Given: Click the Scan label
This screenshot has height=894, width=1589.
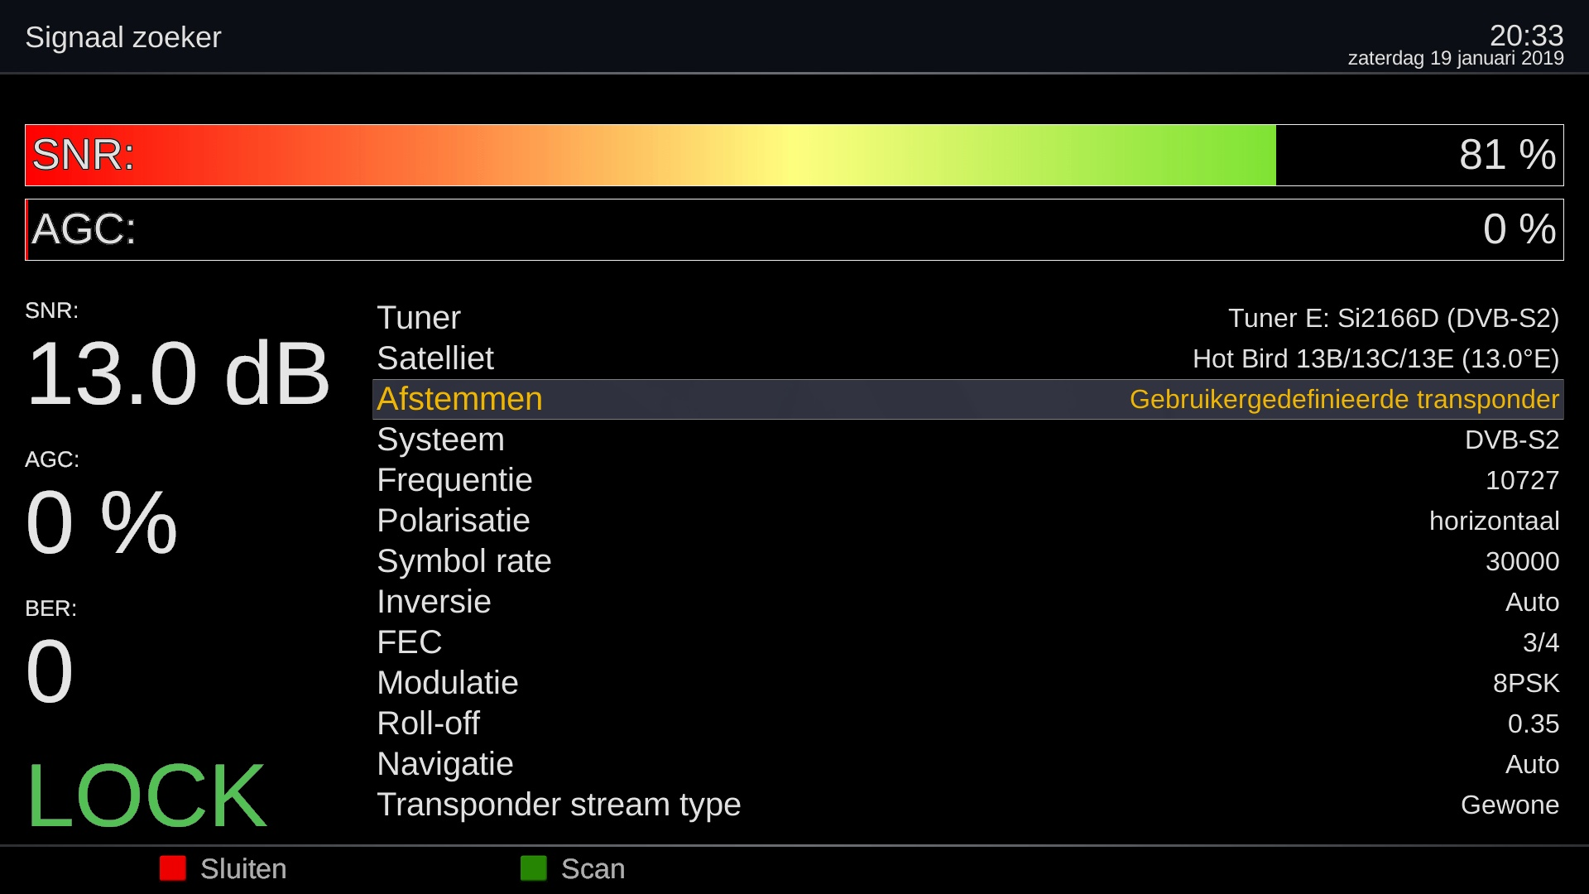Looking at the screenshot, I should pos(593,869).
